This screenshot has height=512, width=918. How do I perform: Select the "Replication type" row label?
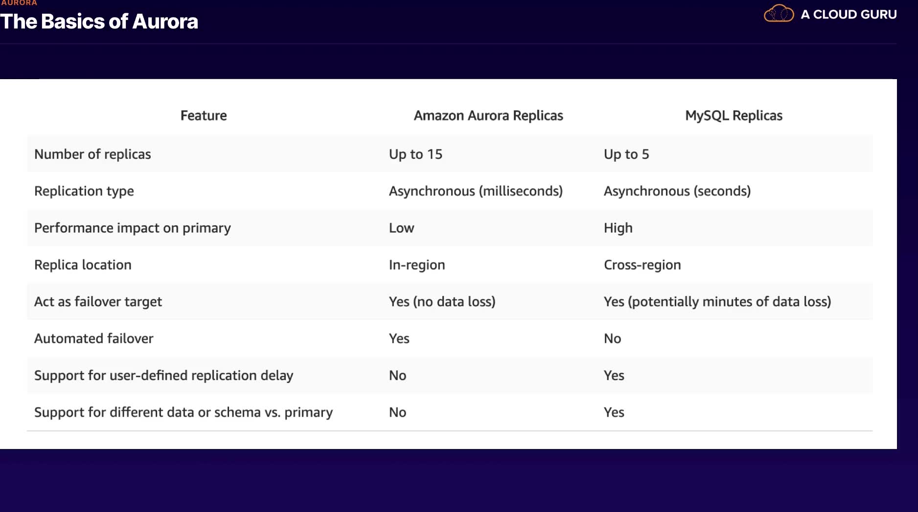coord(84,191)
